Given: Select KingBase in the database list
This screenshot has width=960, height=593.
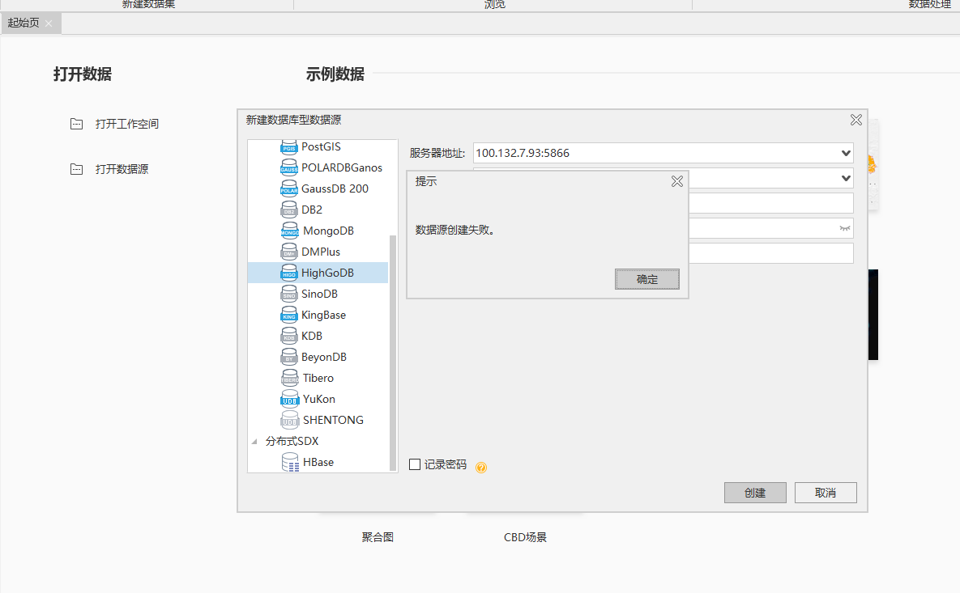Looking at the screenshot, I should click(323, 315).
